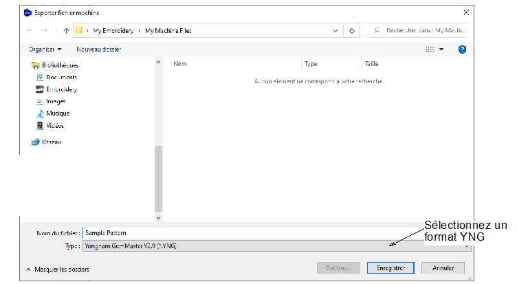
Task: Open the Images library
Action: point(55,101)
